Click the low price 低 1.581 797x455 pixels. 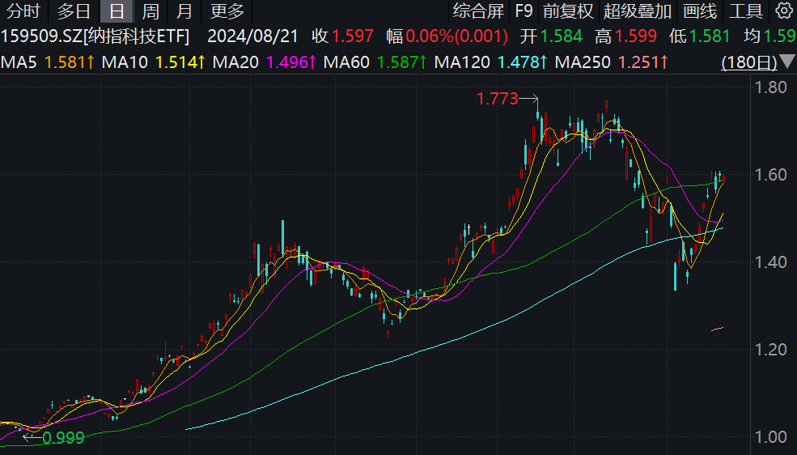[699, 36]
